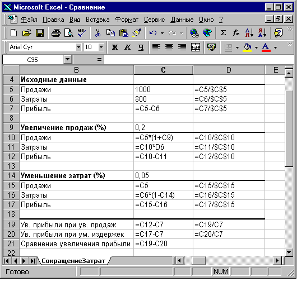
Task: Open the Формат menu
Action: click(127, 20)
